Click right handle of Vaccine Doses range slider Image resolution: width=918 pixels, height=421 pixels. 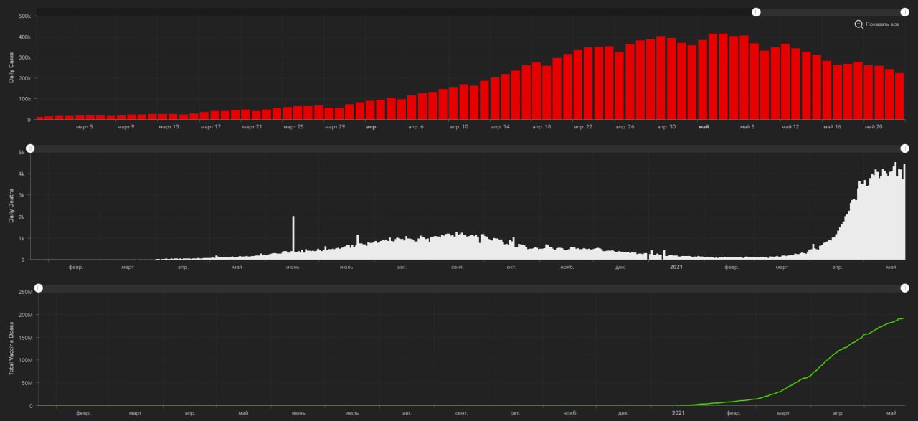(904, 288)
